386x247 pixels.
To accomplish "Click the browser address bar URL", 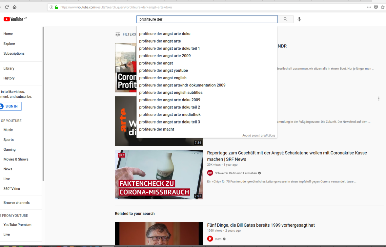I will 116,8.
